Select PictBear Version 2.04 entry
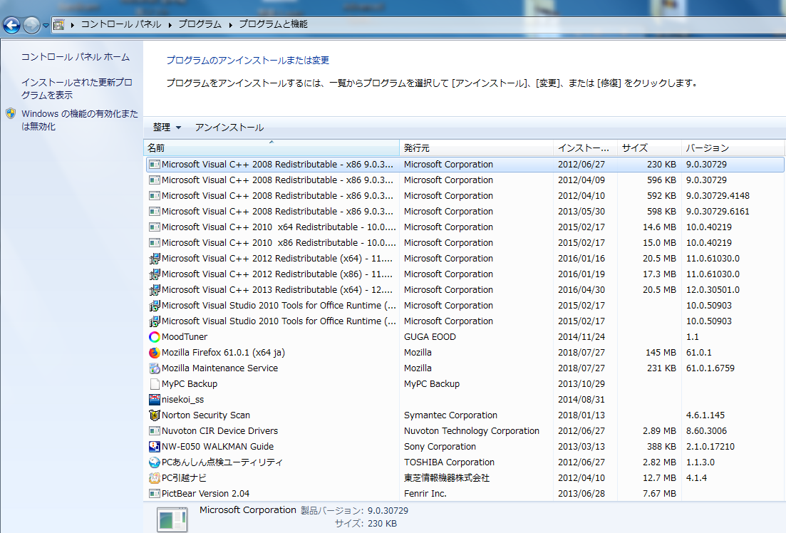The image size is (786, 533). click(205, 494)
